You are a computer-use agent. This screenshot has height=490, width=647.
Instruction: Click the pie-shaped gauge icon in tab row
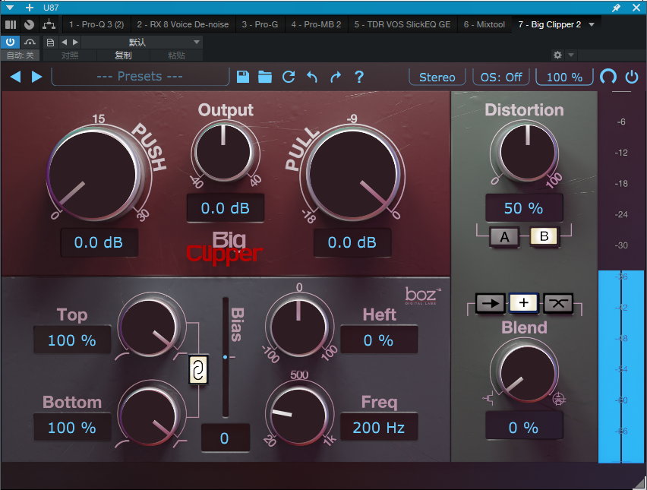(29, 24)
